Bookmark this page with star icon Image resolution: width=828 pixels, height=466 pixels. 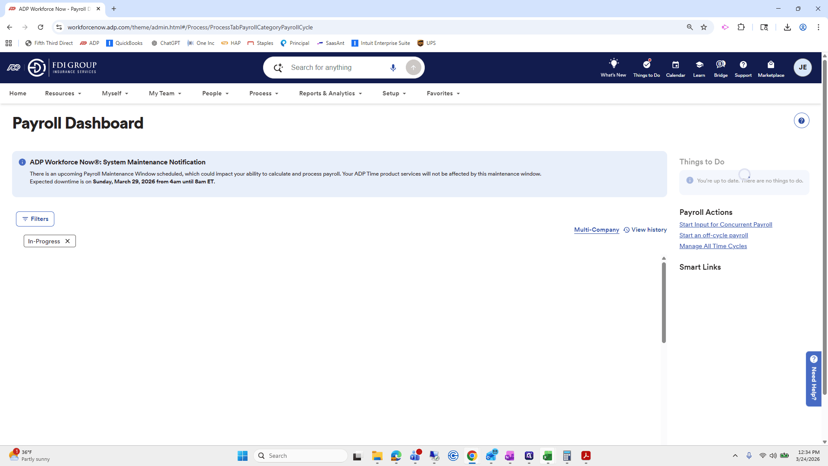(704, 27)
